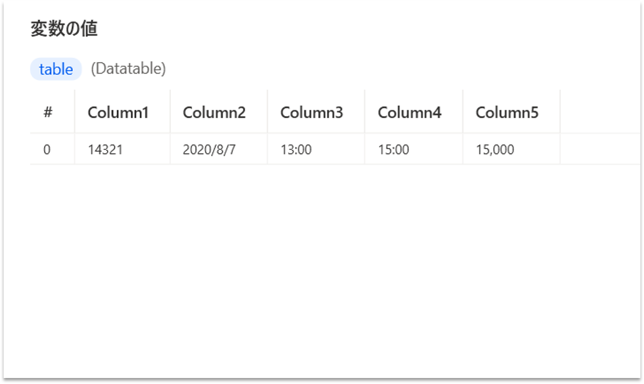The width and height of the screenshot is (644, 384).
Task: Select the 15,000 value cell
Action: tap(495, 150)
